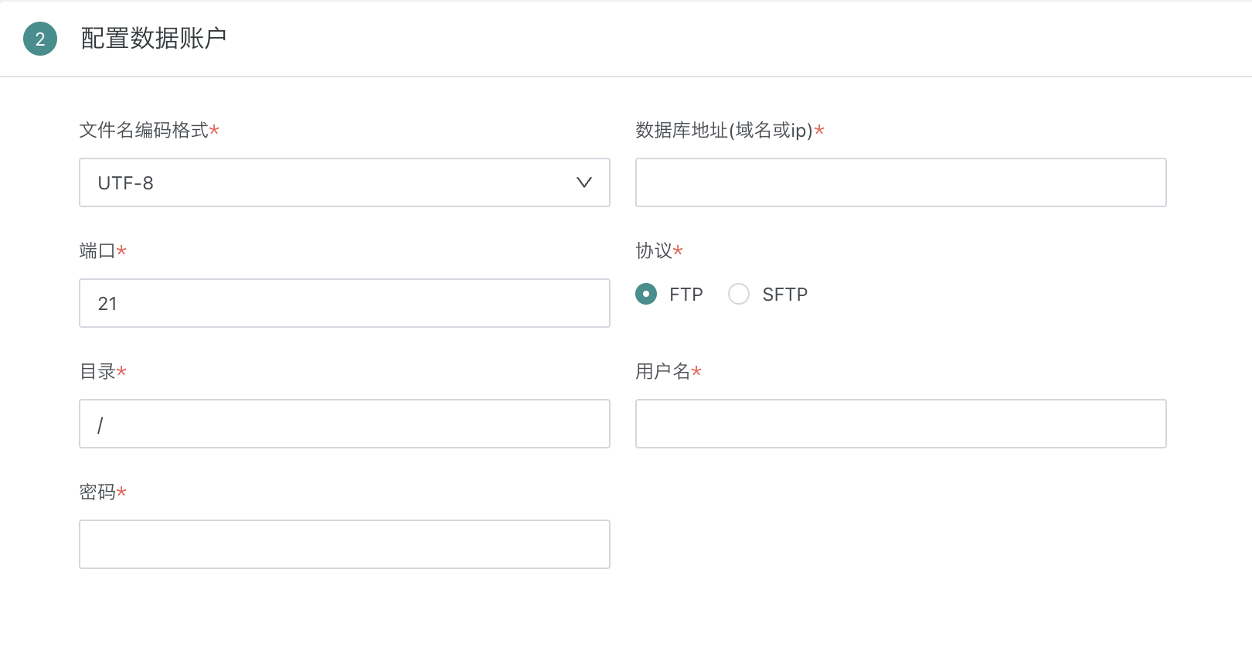The image size is (1252, 668).
Task: Click the step 2 circle icon
Action: coord(40,39)
